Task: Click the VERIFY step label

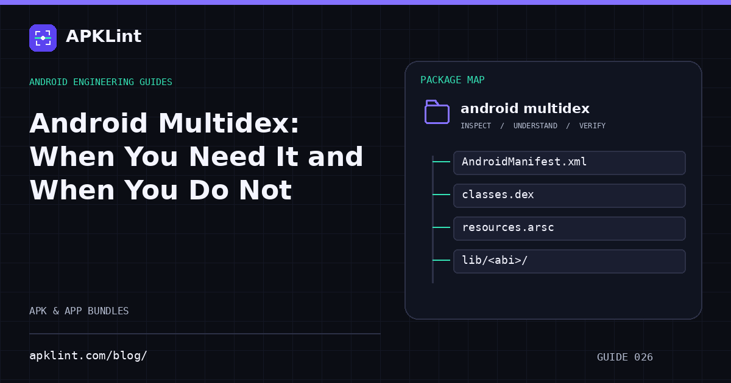Action: [592, 126]
